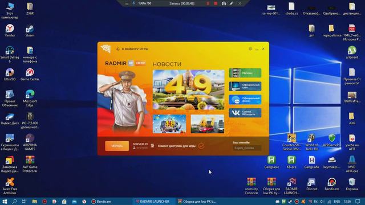Open launcher settings gear icon
This screenshot has width=365, height=205.
(x=250, y=49)
